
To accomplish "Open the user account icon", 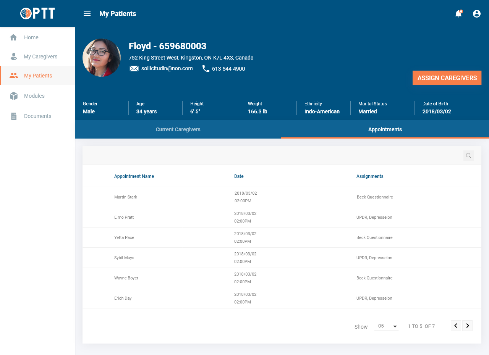I will [477, 14].
